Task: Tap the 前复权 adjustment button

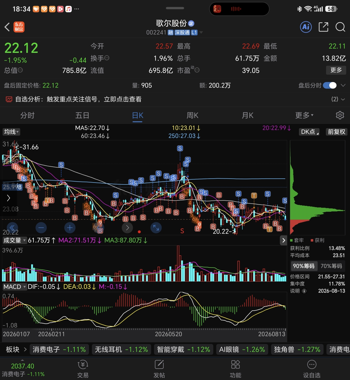Action: [x=336, y=132]
